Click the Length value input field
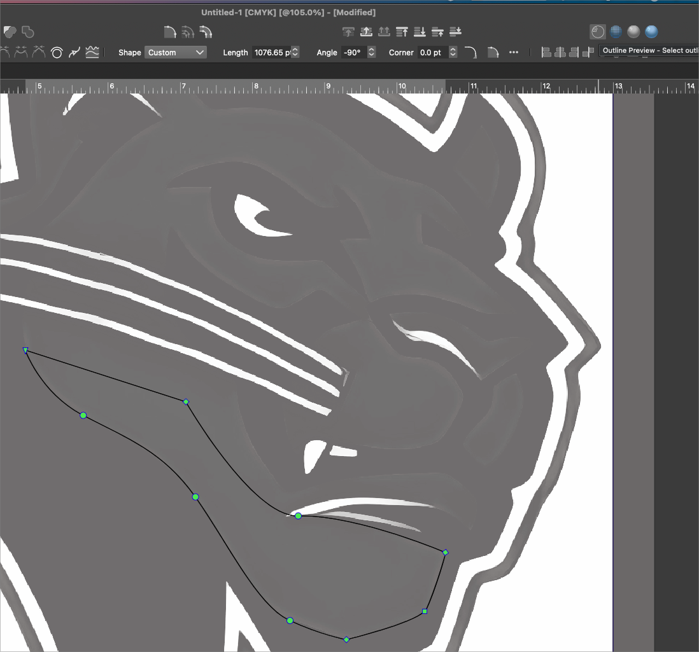This screenshot has width=699, height=652. pyautogui.click(x=272, y=53)
